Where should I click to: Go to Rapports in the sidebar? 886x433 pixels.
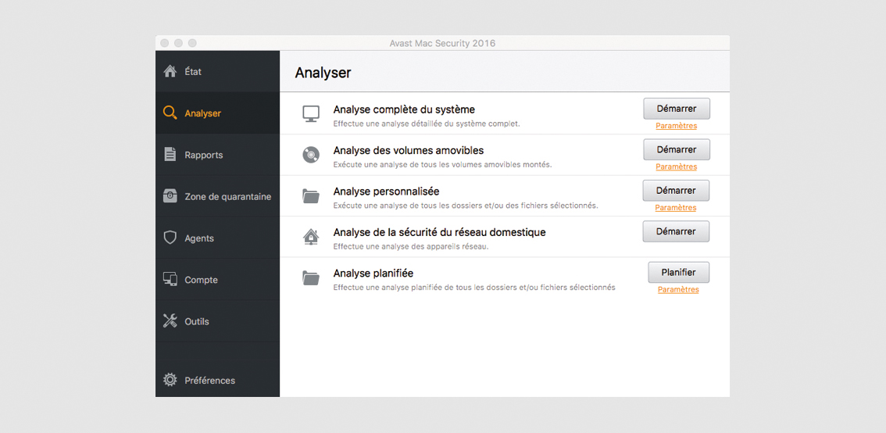[217, 155]
